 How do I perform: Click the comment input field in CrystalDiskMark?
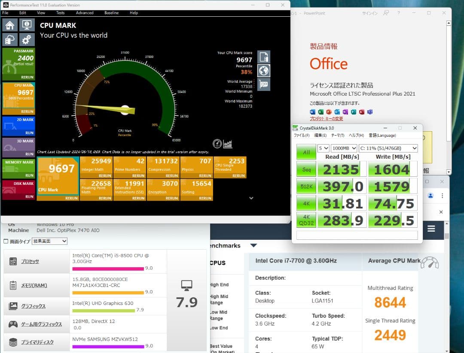tap(357, 234)
